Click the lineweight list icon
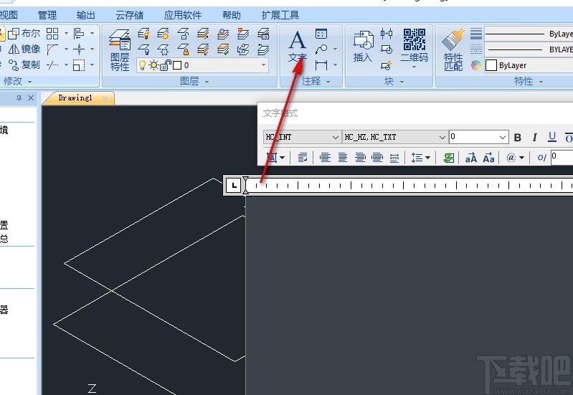This screenshot has width=573, height=395. [x=475, y=34]
